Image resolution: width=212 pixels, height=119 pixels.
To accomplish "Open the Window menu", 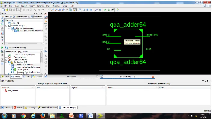I will (56, 6).
